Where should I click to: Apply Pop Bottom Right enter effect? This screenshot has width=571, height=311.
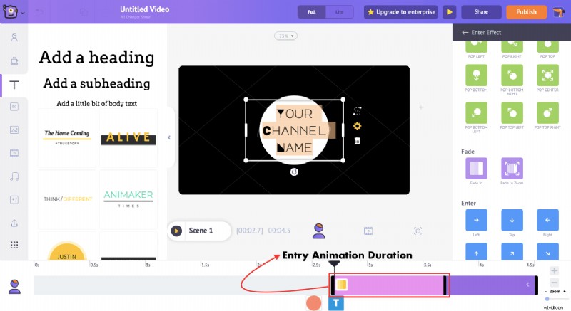click(x=512, y=75)
